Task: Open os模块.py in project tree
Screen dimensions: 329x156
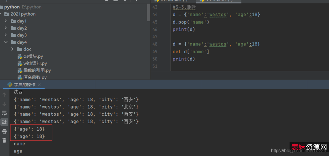Action: [x=33, y=56]
